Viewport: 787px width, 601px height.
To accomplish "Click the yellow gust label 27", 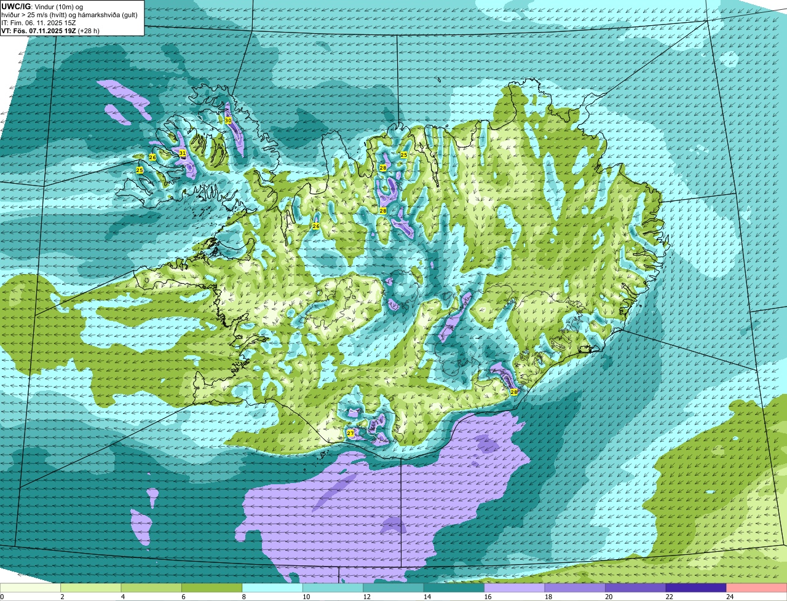I will tap(350, 433).
